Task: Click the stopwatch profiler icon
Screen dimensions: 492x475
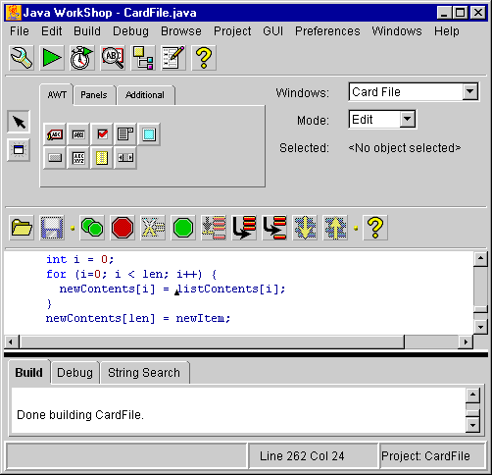Action: (82, 58)
